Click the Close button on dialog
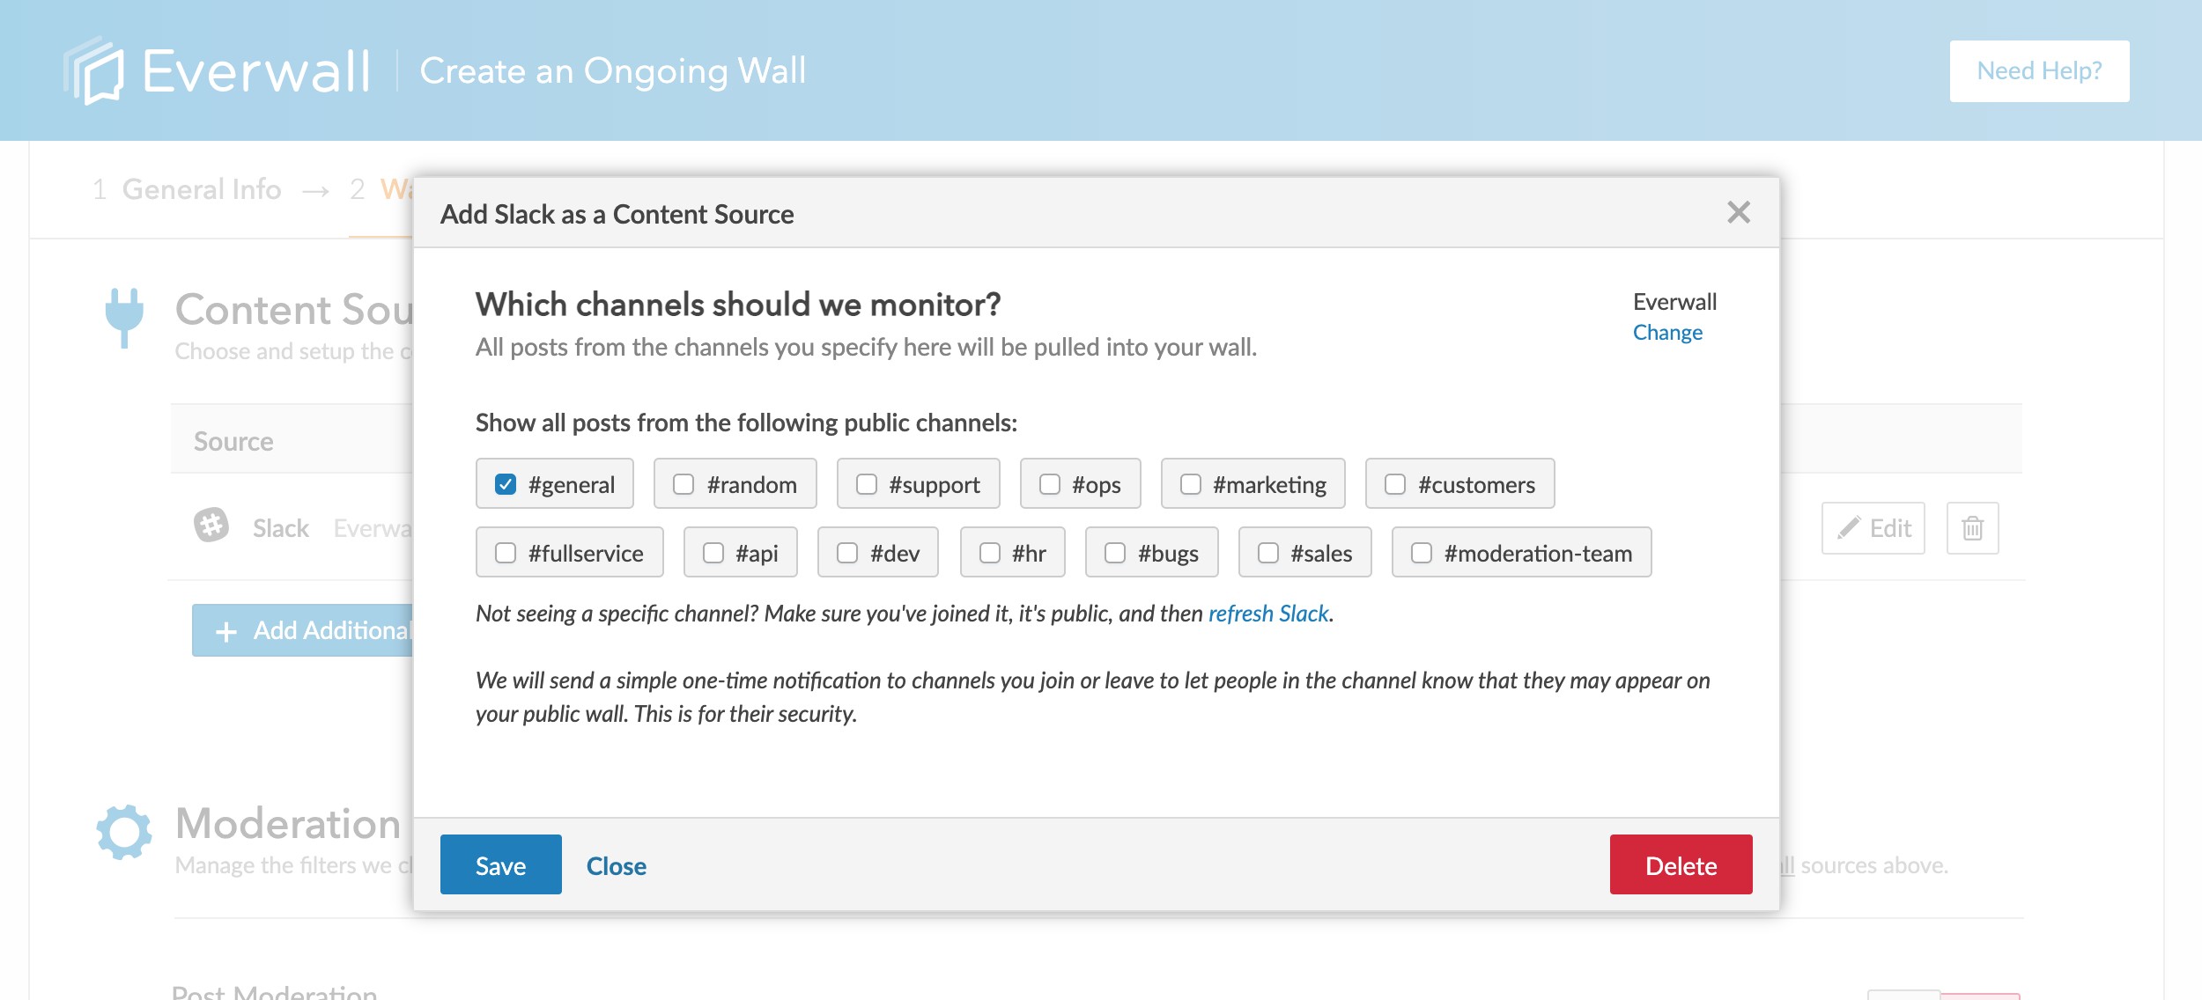This screenshot has width=2202, height=1000. tap(615, 865)
